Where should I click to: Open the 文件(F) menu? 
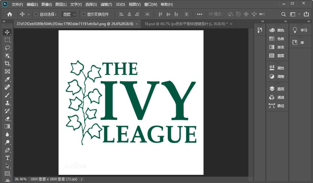(17, 4)
